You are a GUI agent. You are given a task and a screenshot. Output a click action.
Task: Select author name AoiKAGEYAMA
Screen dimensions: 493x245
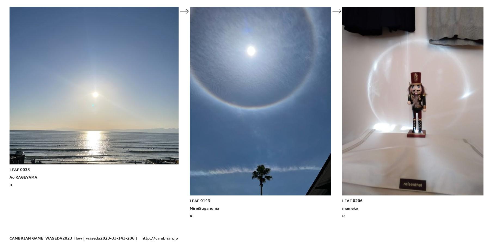(x=23, y=177)
